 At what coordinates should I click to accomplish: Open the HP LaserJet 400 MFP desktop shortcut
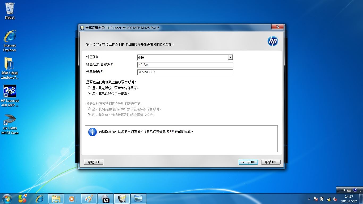tap(10, 96)
